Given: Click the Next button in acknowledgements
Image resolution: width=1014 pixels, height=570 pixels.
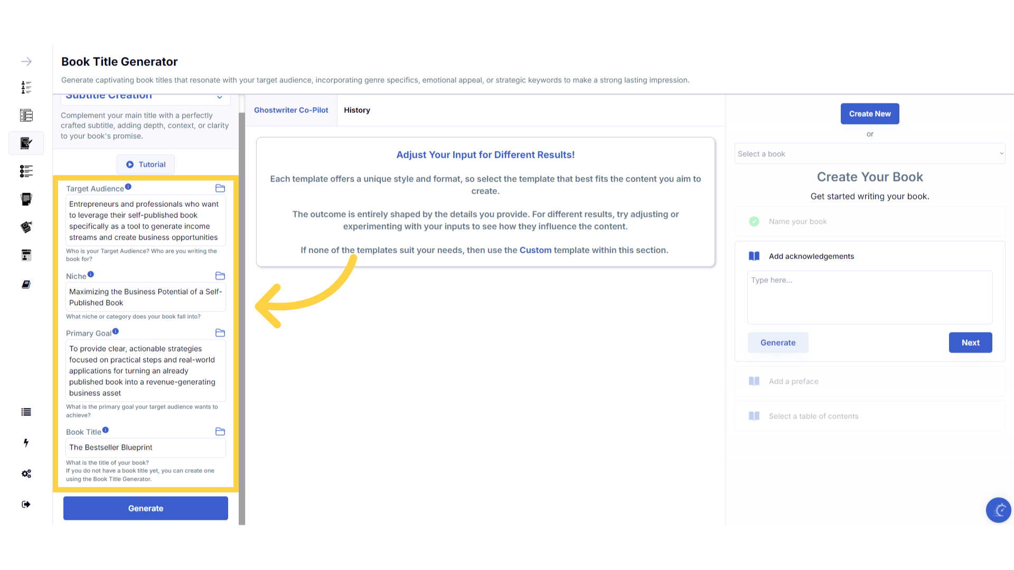Looking at the screenshot, I should pos(970,343).
